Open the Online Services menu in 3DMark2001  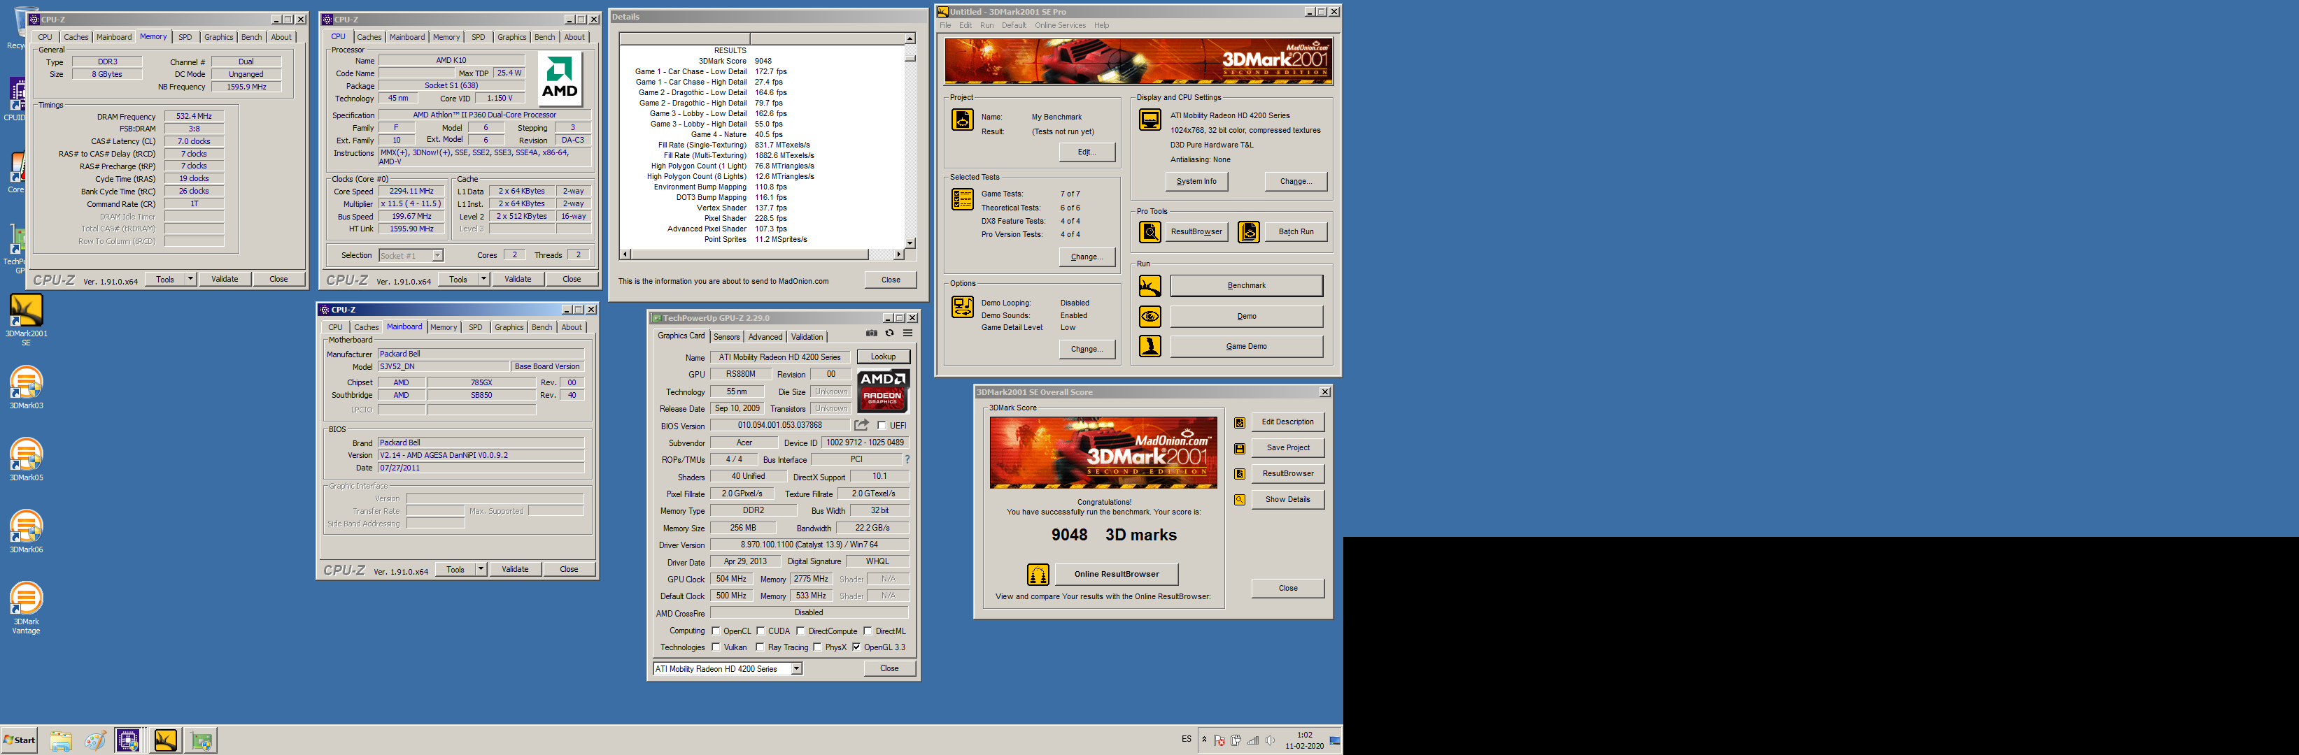[1060, 25]
